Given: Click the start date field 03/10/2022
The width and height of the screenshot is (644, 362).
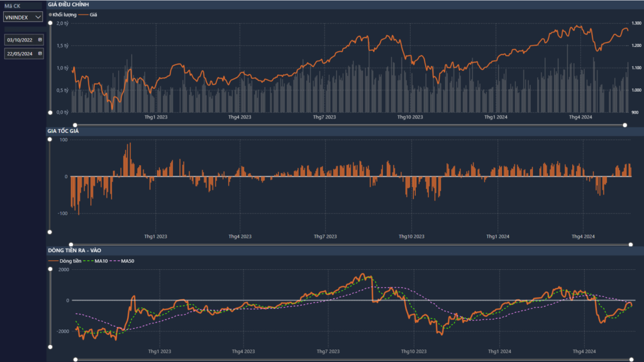Looking at the screenshot, I should point(20,40).
